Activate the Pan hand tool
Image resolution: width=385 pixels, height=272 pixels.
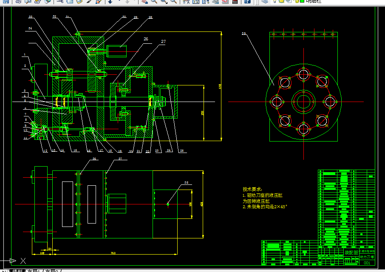[x=144, y=1]
